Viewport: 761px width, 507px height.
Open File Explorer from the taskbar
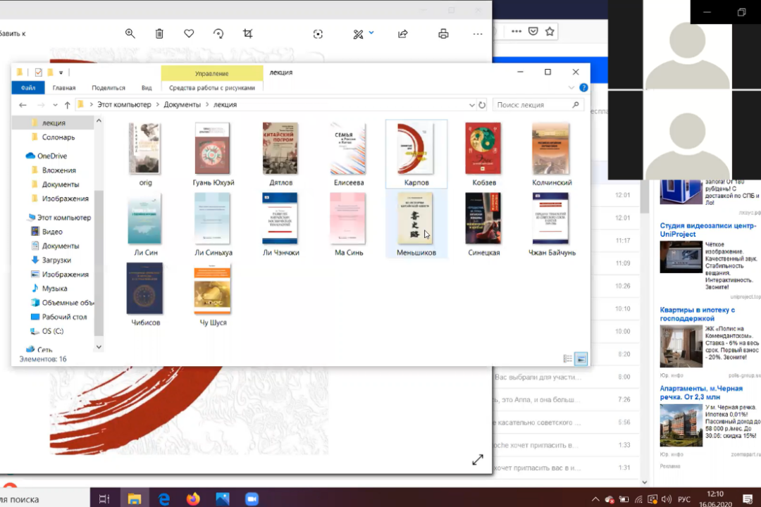tap(135, 499)
